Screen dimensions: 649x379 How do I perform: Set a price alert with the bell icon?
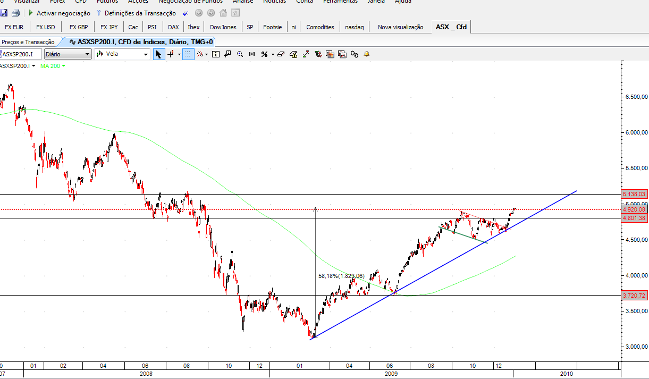(367, 54)
